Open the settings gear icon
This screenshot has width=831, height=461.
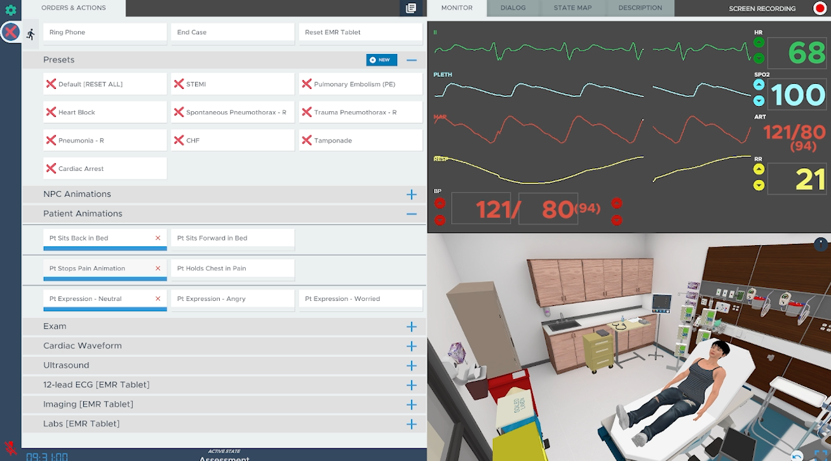(11, 10)
